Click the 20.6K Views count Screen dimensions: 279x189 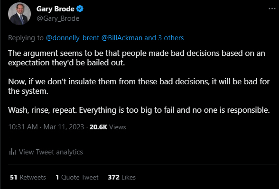click(108, 127)
